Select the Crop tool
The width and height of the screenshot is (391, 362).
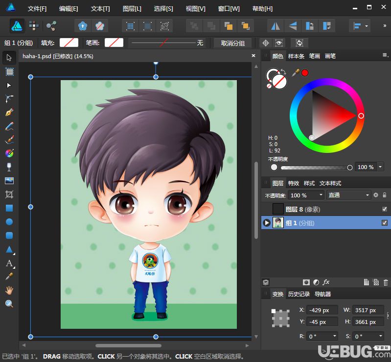(x=9, y=194)
